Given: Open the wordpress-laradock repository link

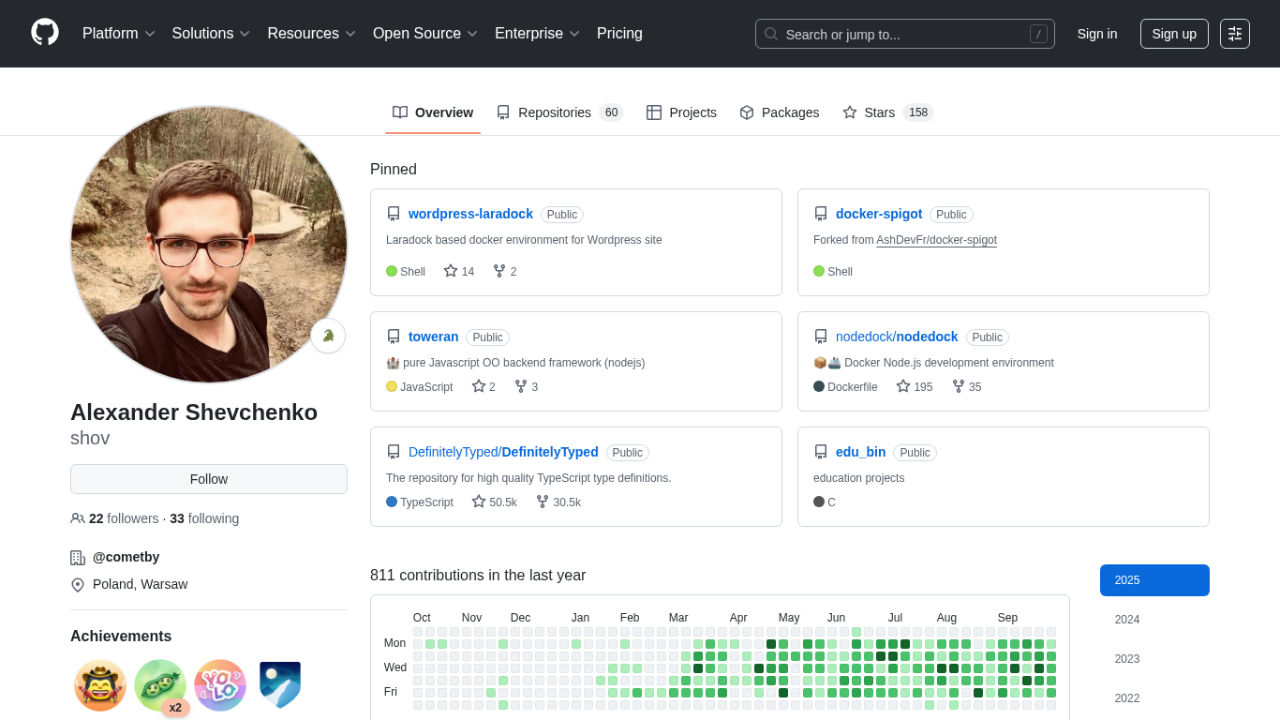Looking at the screenshot, I should point(470,214).
